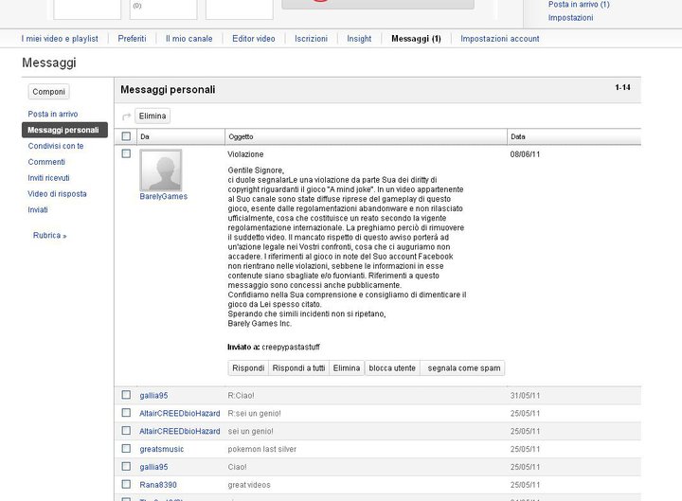Image resolution: width=682 pixels, height=501 pixels.
Task: Open 'Video di risposta' in sidebar
Action: (x=57, y=194)
